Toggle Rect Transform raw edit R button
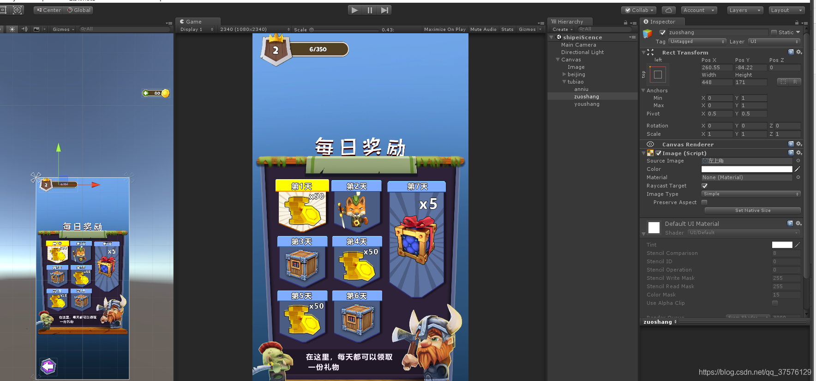The width and height of the screenshot is (816, 381). coord(795,82)
